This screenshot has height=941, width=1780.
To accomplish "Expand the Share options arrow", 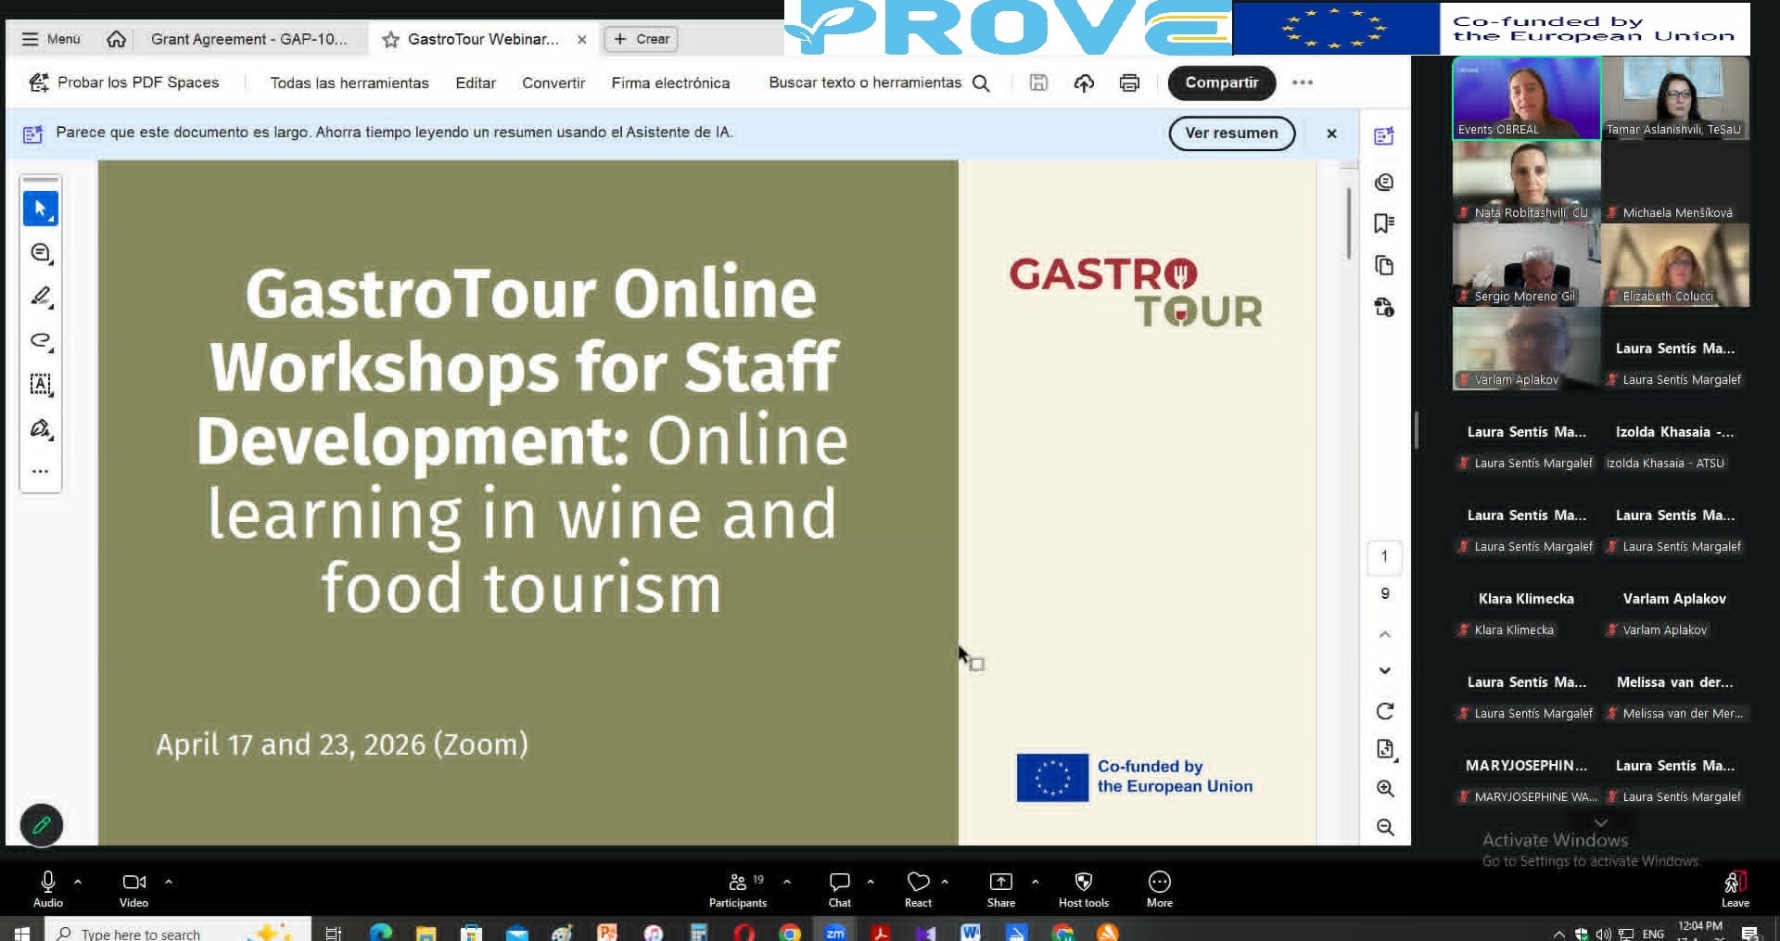I will coord(1035,882).
